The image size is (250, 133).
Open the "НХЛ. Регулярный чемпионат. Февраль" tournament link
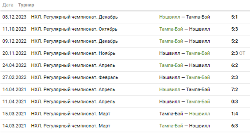click(75, 77)
